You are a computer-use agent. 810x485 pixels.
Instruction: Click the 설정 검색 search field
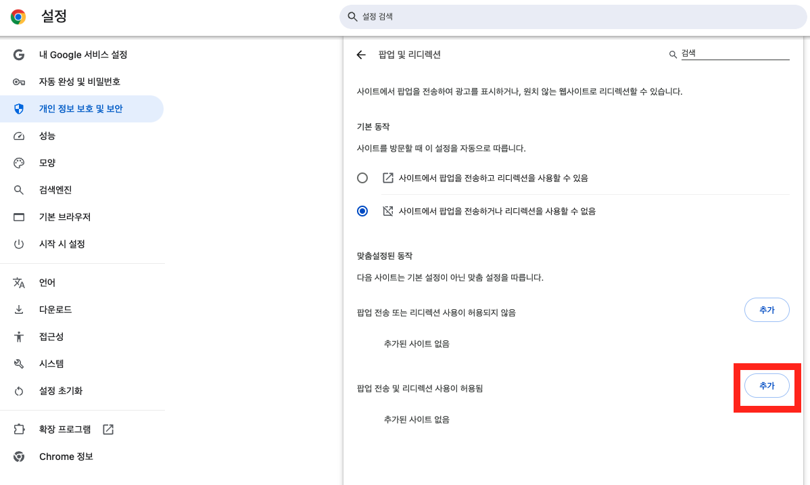click(x=573, y=17)
